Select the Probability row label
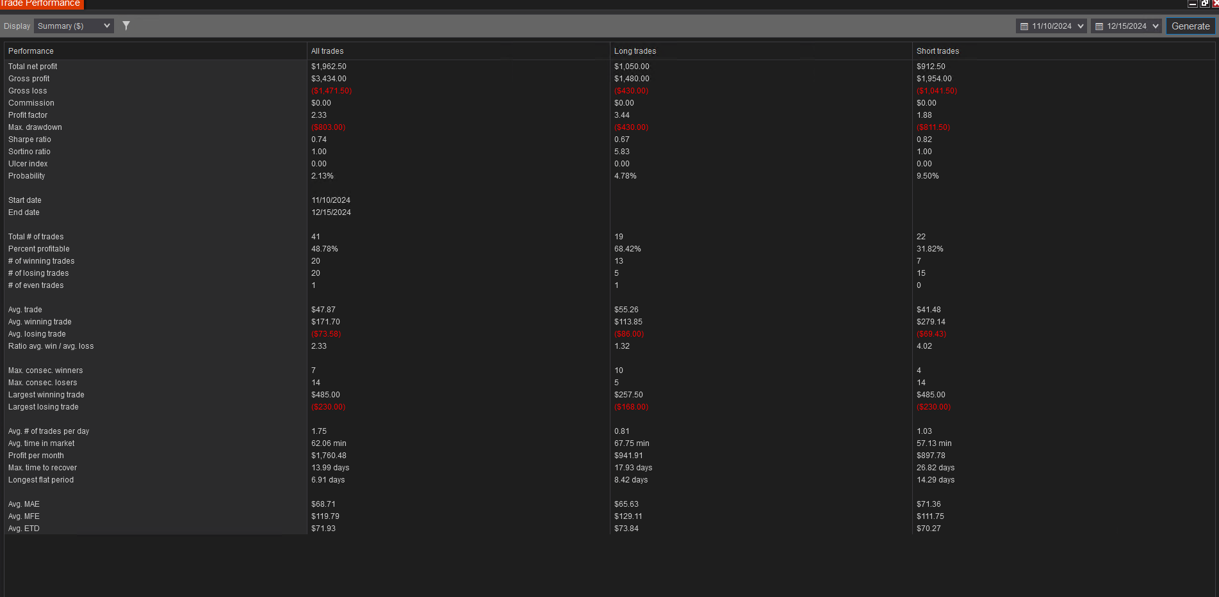Screen dimensions: 1219x597 [x=27, y=176]
